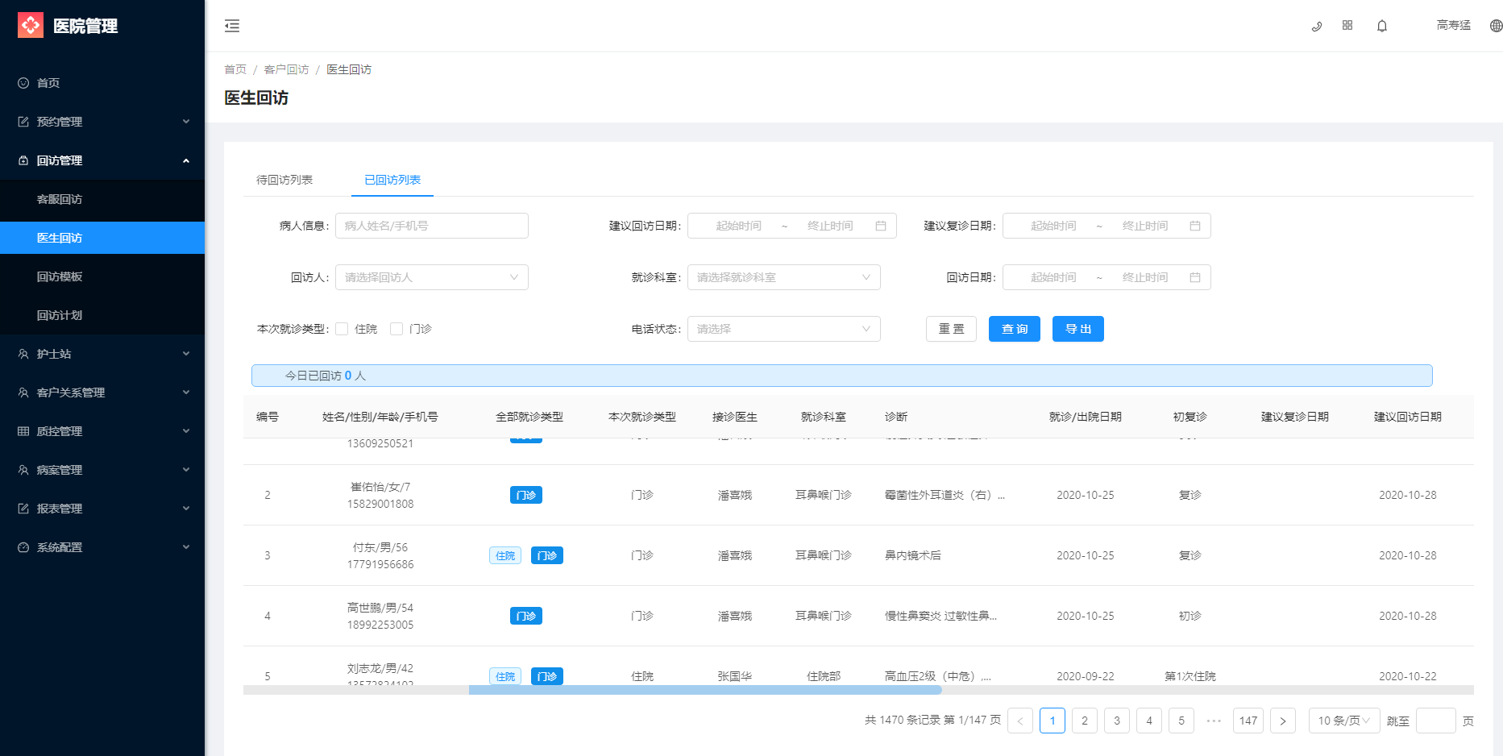Click the 回访管理 lock icon
This screenshot has height=756, width=1503.
coord(23,160)
